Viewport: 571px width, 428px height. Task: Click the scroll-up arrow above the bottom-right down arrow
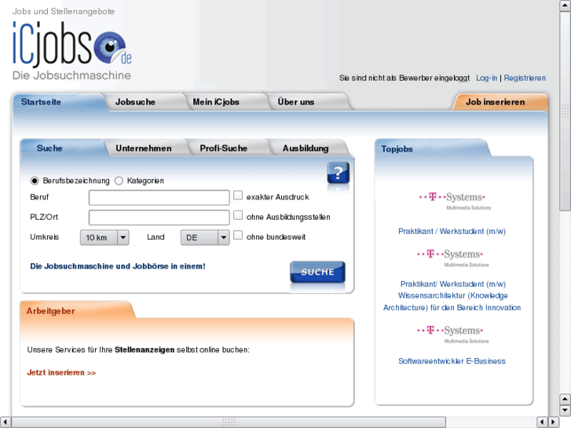565,399
